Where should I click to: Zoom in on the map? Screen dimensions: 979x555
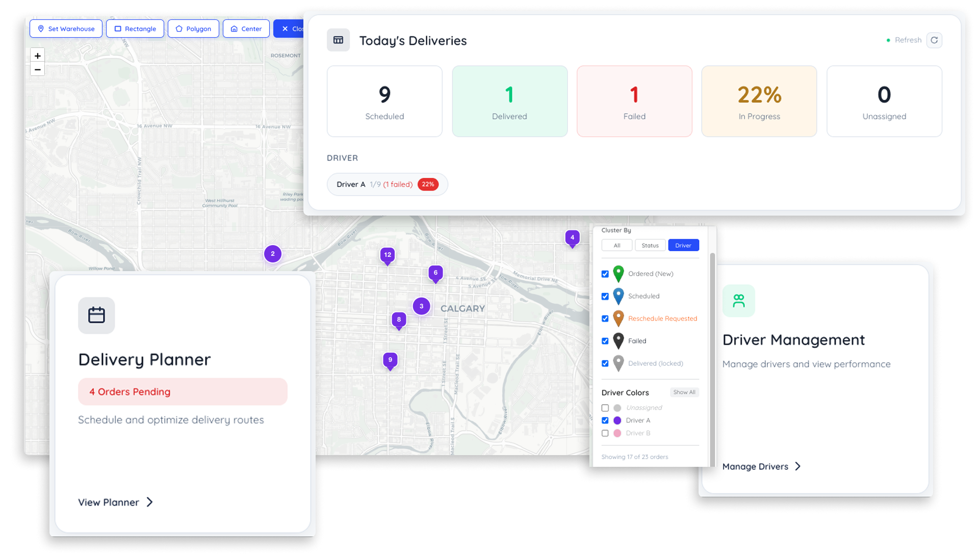coord(37,55)
